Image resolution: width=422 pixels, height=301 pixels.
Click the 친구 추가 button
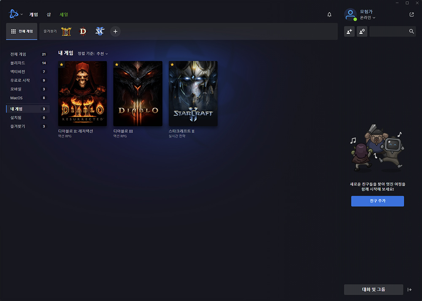[x=377, y=201]
